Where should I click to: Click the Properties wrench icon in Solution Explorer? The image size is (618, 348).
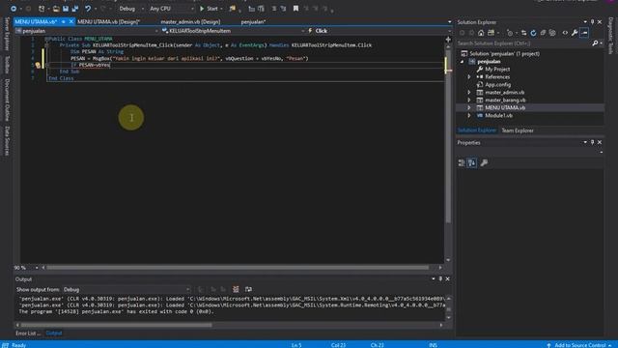[575, 33]
